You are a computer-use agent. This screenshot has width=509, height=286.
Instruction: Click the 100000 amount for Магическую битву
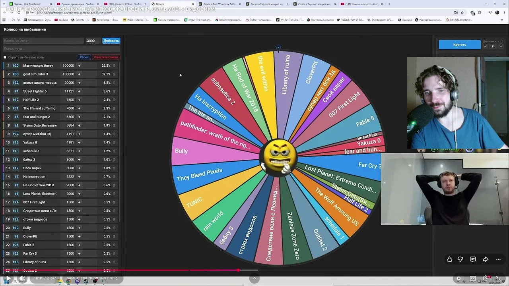(68, 66)
